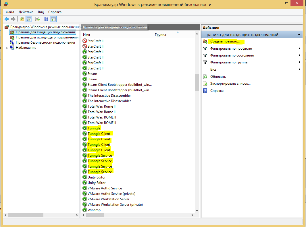Click the tree pane scroll right arrow
This screenshot has height=227, width=306.
[77, 215]
